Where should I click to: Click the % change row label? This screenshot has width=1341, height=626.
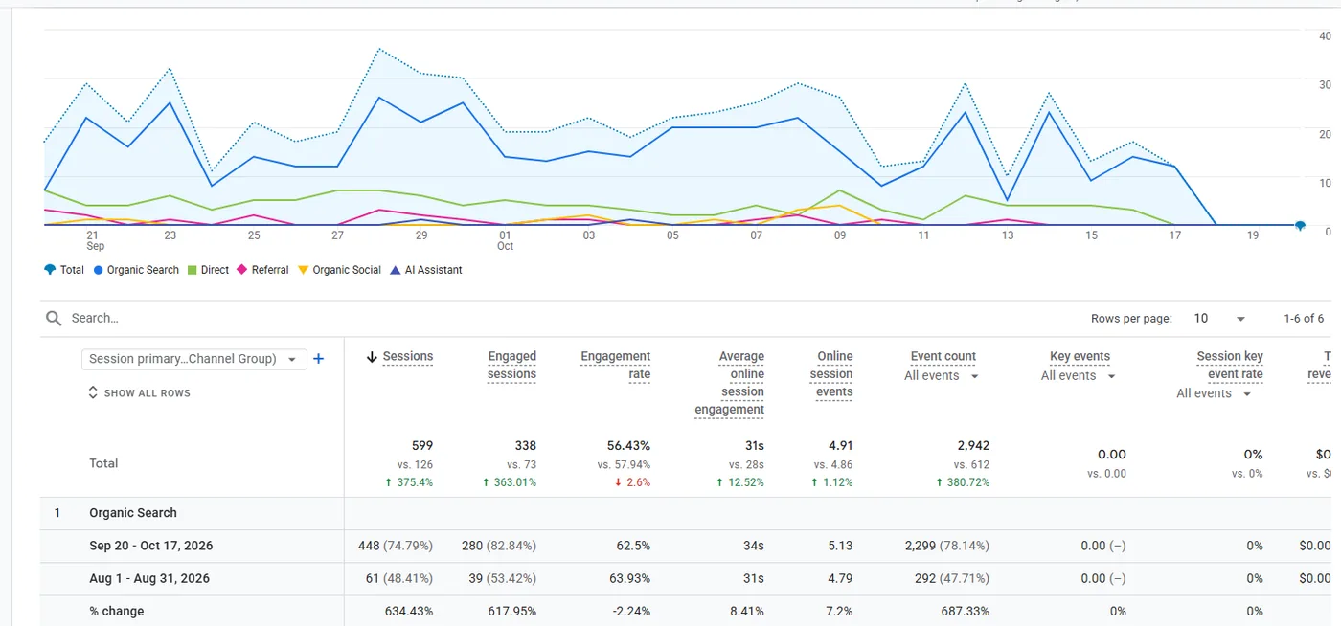point(117,611)
